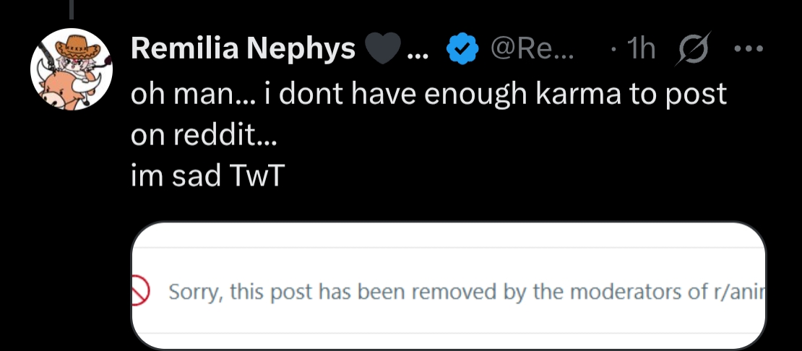802x351 pixels.
Task: Open Remilia Nephys profile picture avatar
Action: (x=71, y=69)
